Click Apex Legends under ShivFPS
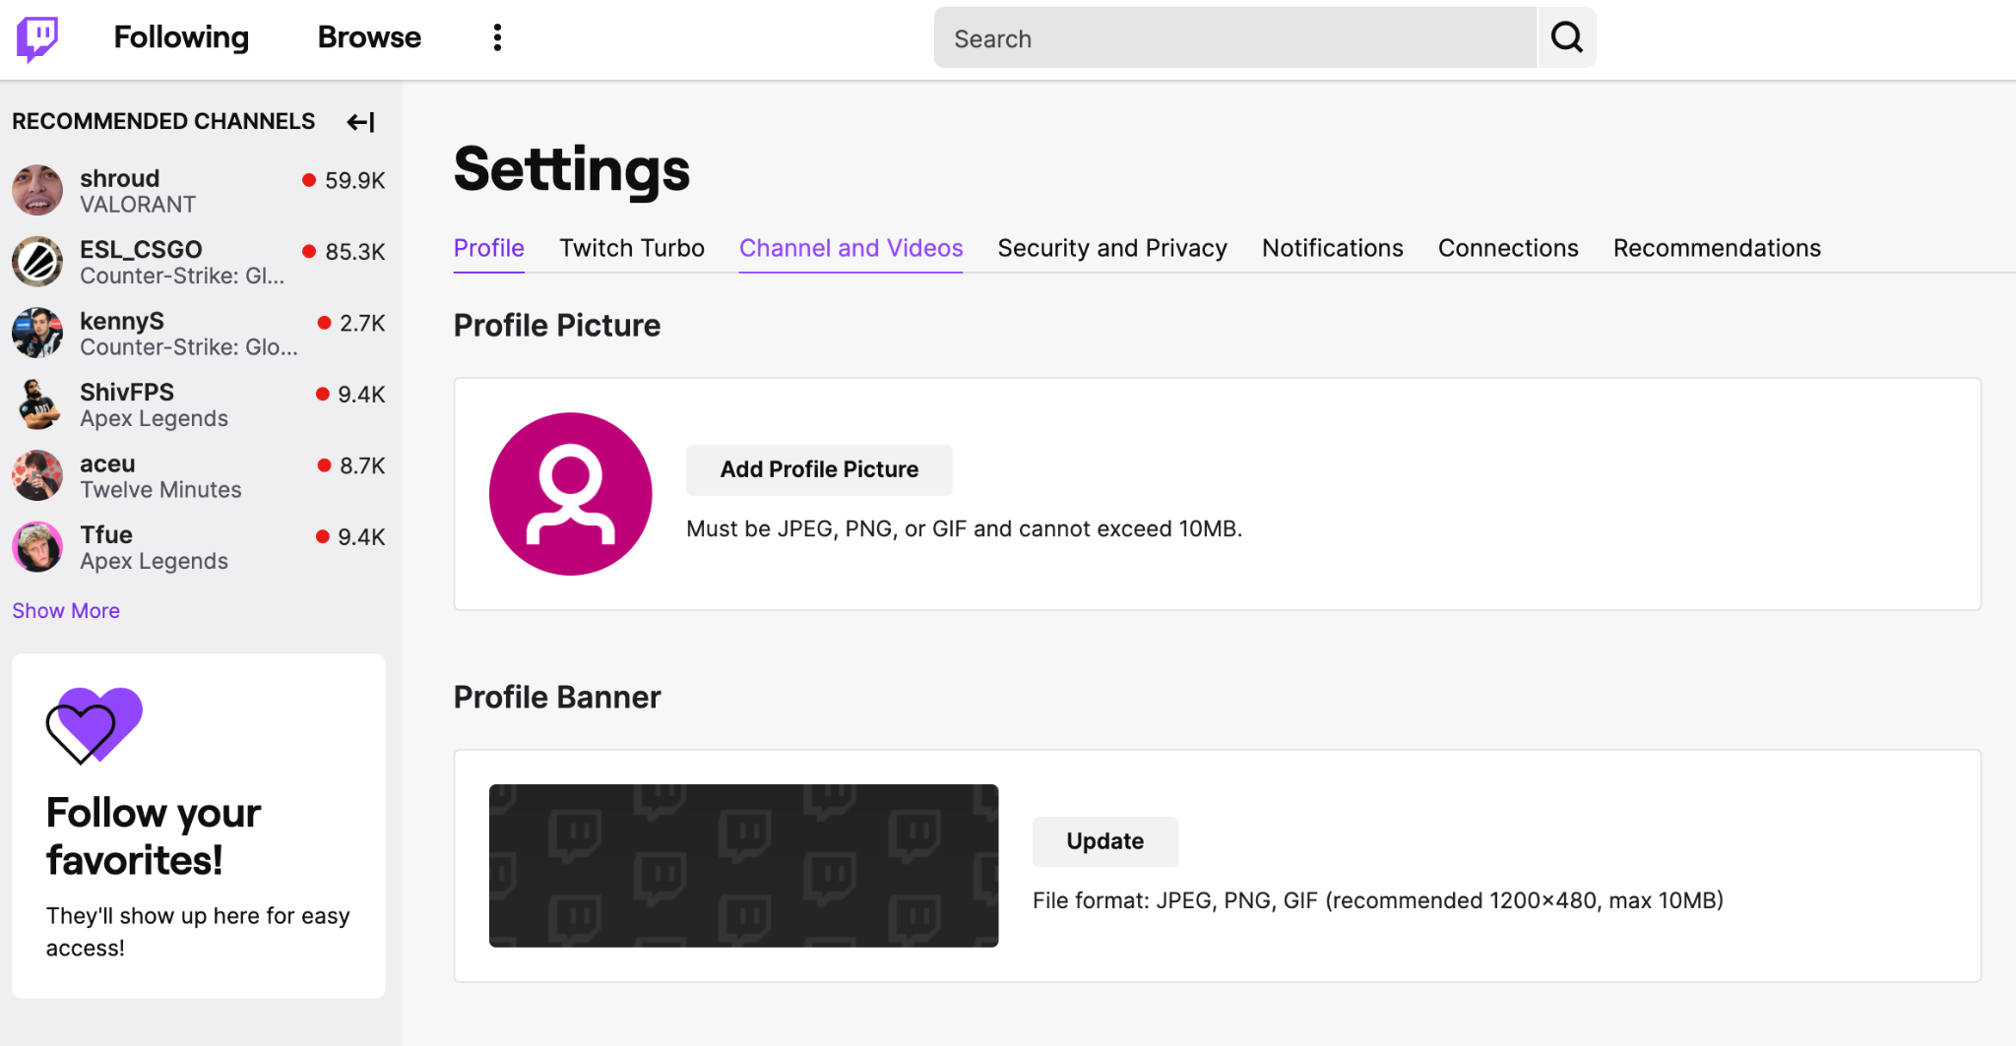Image resolution: width=2016 pixels, height=1046 pixels. 154,418
